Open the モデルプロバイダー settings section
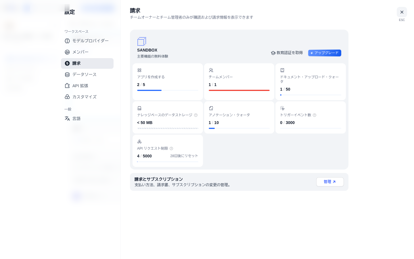Screen dimensions: 414x259 (87, 41)
